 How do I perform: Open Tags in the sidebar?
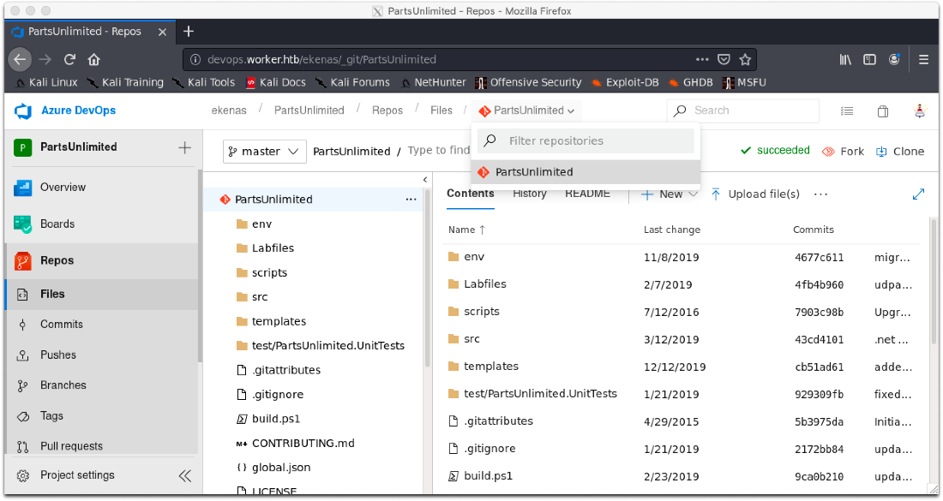[102, 415]
